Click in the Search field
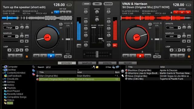 (68, 67)
